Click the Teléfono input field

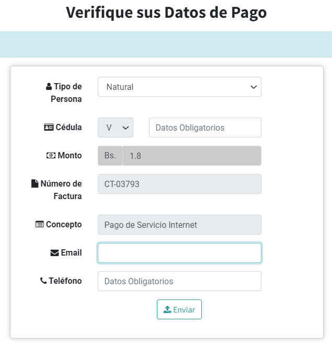point(179,281)
